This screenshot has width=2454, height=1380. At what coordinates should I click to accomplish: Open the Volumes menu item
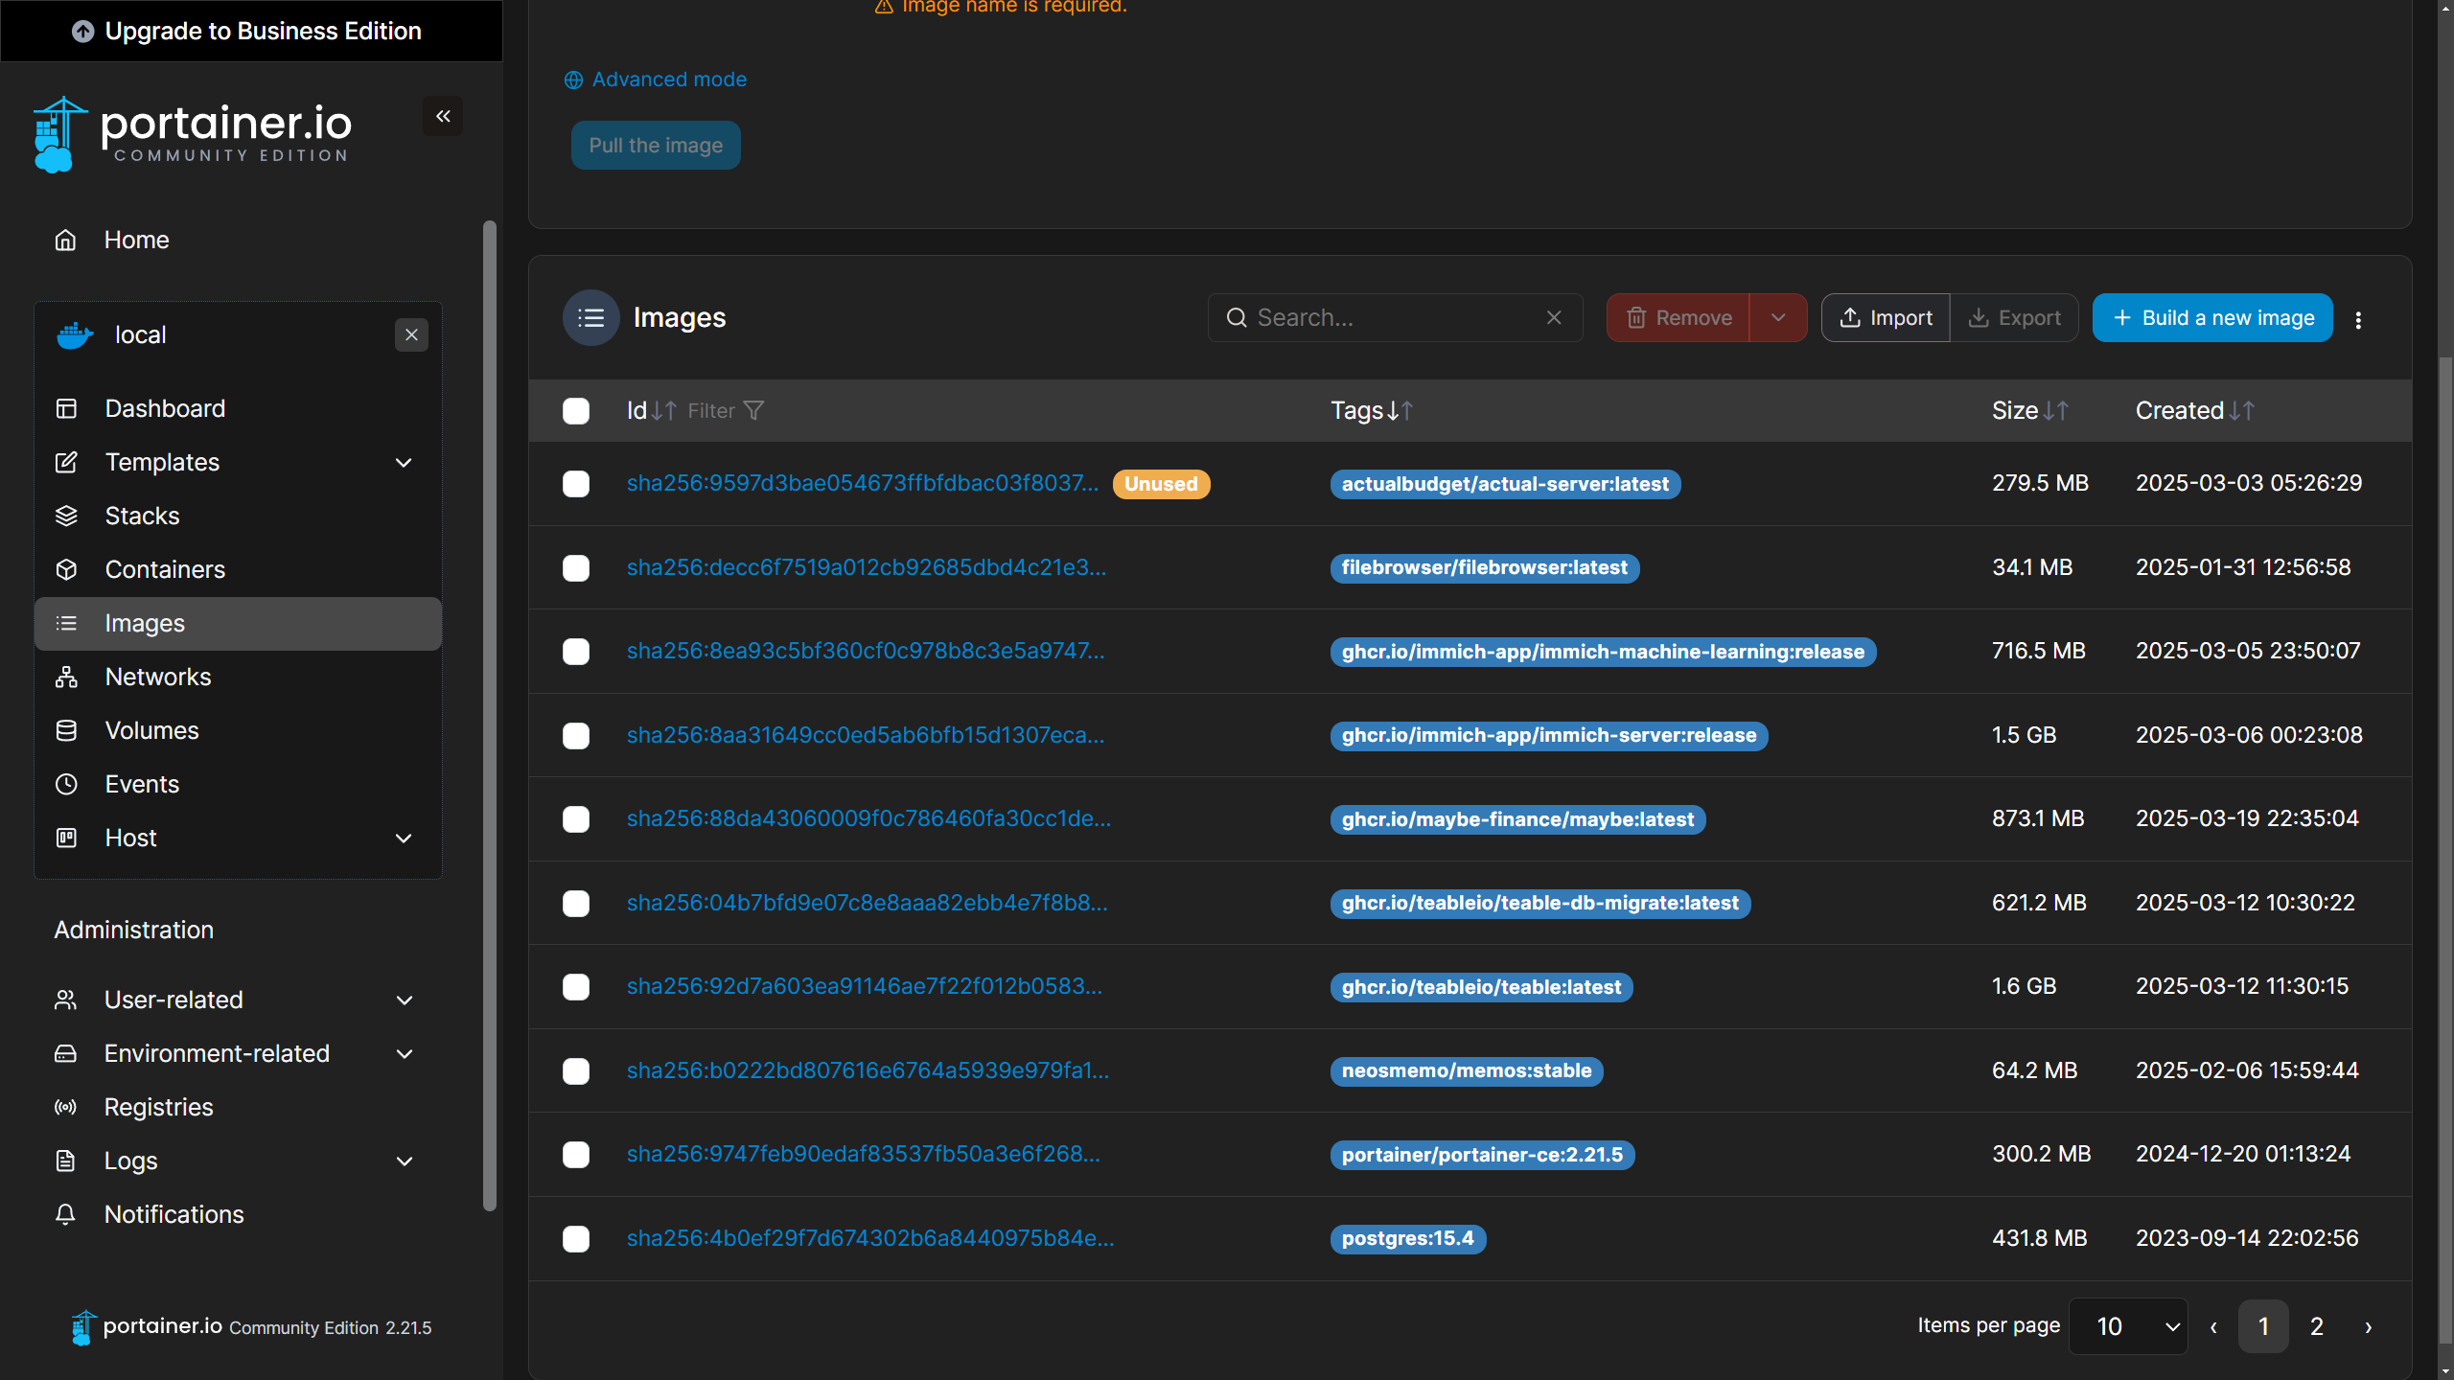[x=238, y=730]
